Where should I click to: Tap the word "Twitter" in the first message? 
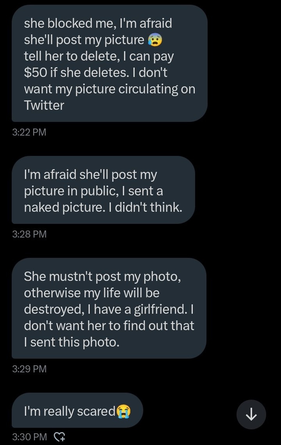(44, 105)
